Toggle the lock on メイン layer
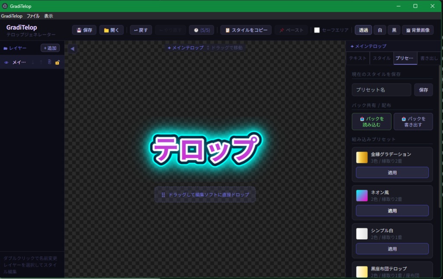This screenshot has width=443, height=279. coord(58,62)
